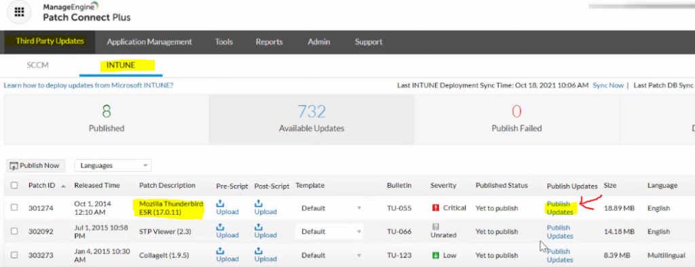Click the Bulletin column header
The height and width of the screenshot is (267, 695).
(x=399, y=185)
